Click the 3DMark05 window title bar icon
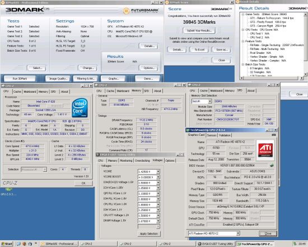The image size is (308, 247). (2, 3)
